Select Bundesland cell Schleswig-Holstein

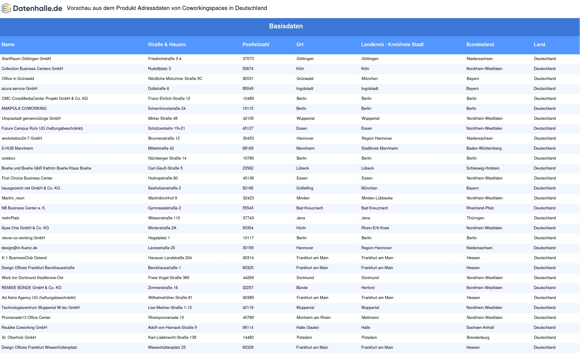coord(483,168)
